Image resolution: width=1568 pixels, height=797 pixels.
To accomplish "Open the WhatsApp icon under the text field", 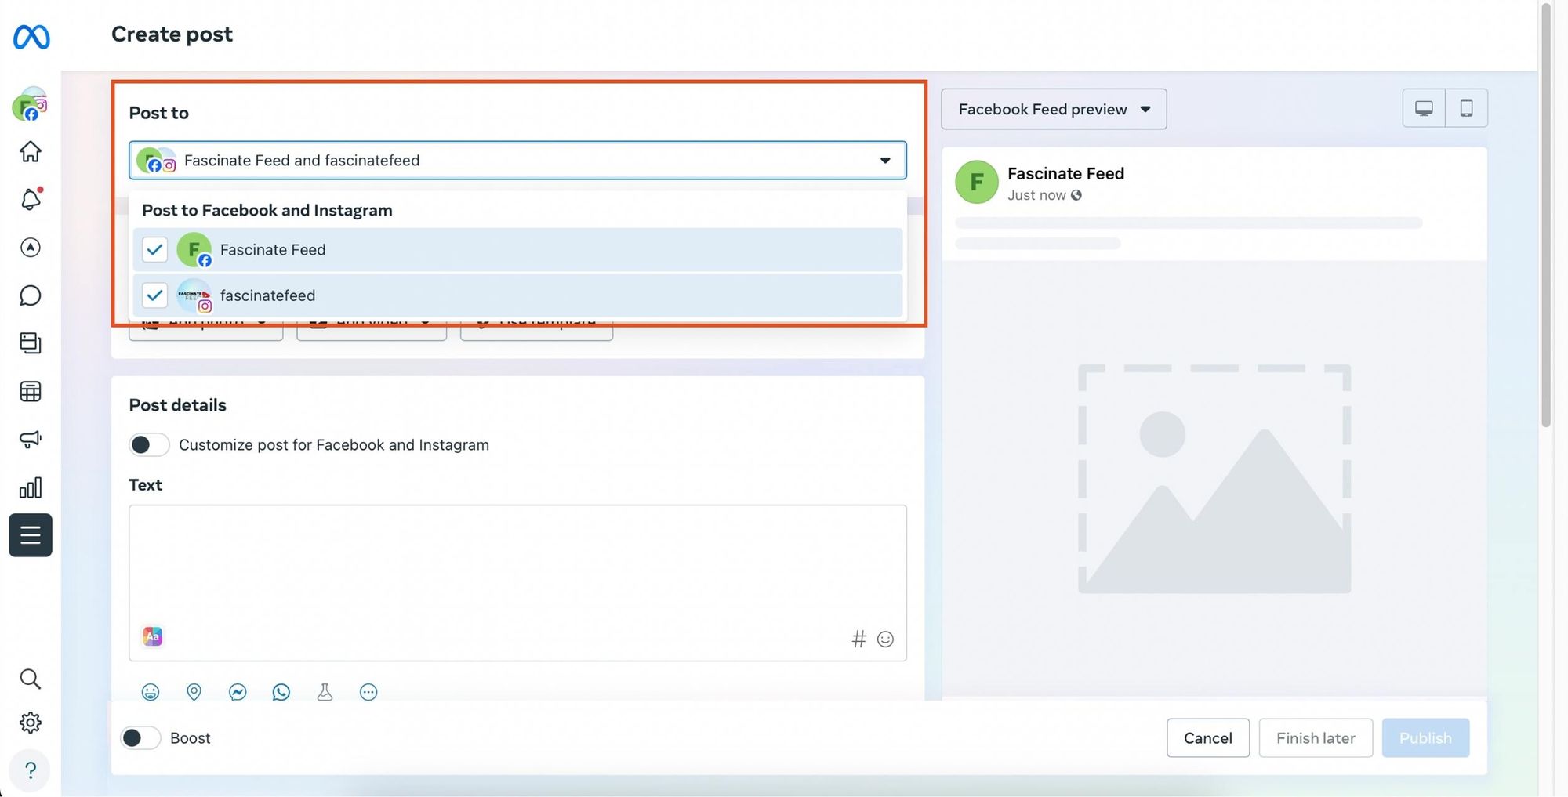I will point(281,692).
